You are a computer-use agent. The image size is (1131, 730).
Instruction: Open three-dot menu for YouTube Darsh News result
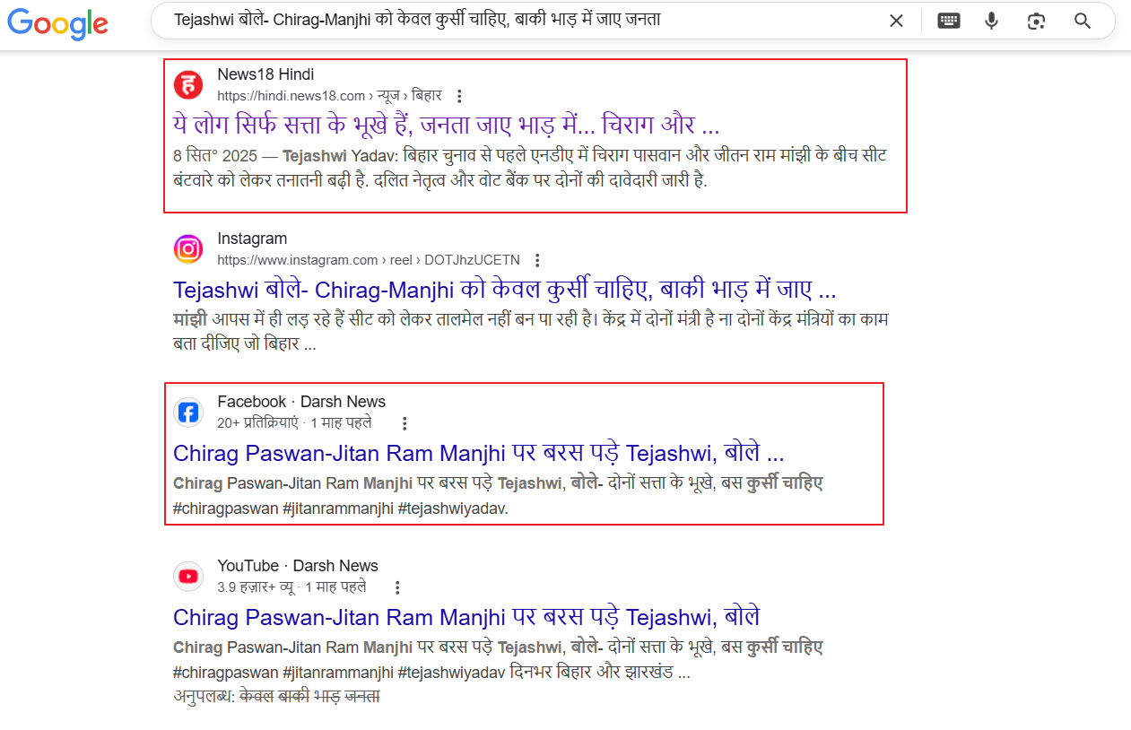pos(398,587)
